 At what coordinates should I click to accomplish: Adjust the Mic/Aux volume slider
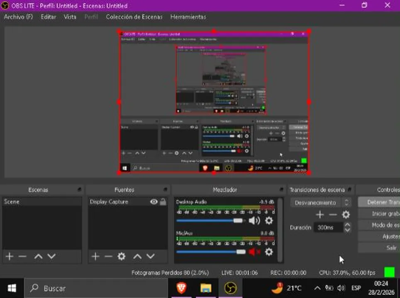(x=211, y=252)
